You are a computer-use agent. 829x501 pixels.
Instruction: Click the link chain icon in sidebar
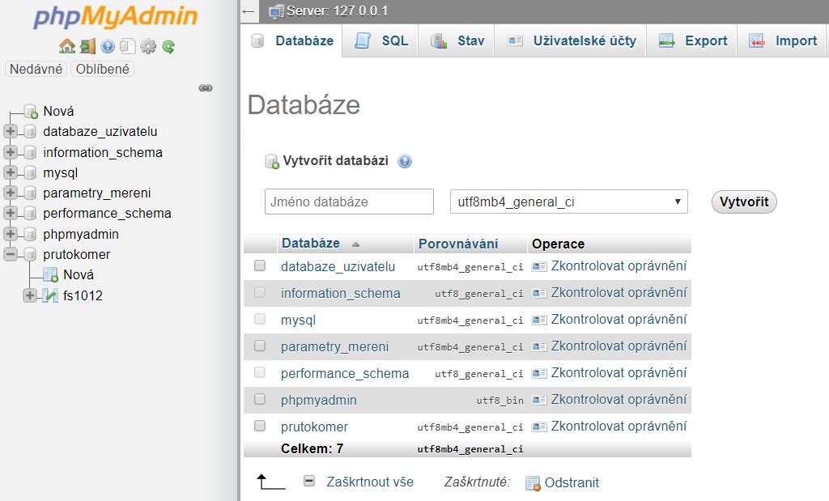pyautogui.click(x=206, y=87)
